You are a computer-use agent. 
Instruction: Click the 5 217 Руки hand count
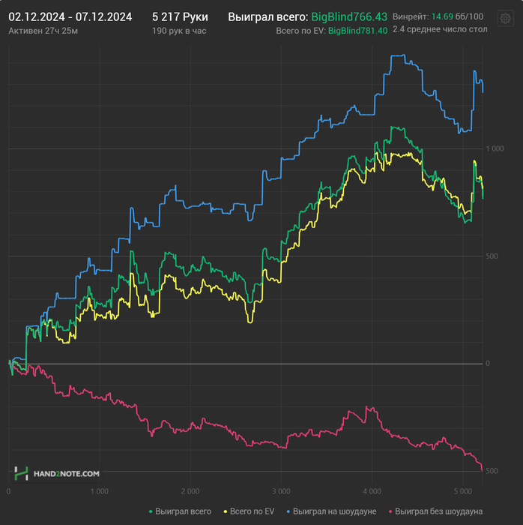(180, 16)
